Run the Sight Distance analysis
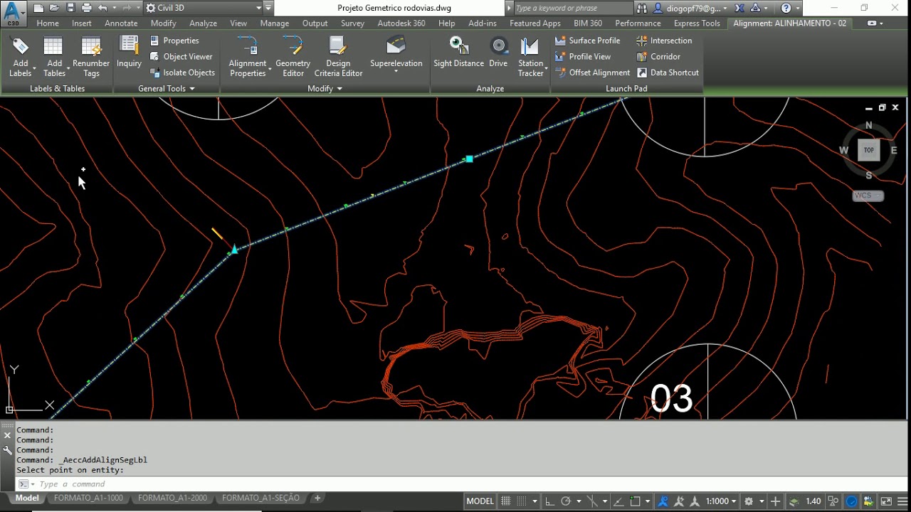The height and width of the screenshot is (512, 911). (458, 52)
